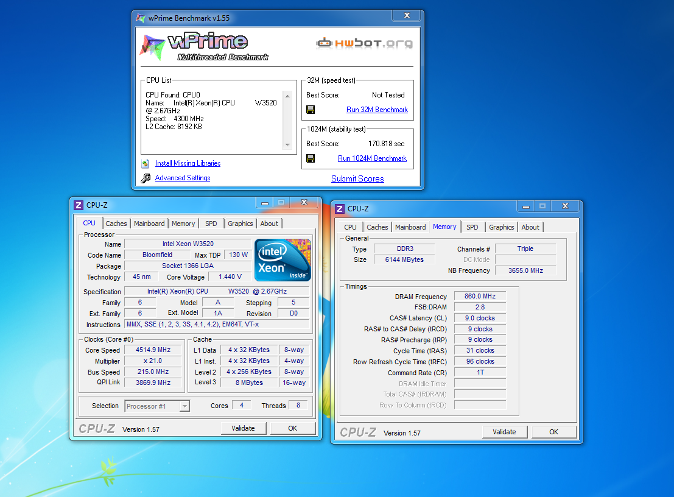Click the Install Missing Libraries document icon
Viewport: 674px width, 497px height.
click(x=146, y=163)
